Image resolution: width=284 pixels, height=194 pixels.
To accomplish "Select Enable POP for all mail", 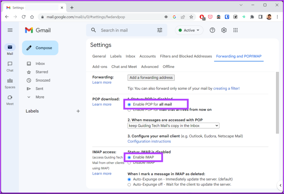I will pos(129,104).
